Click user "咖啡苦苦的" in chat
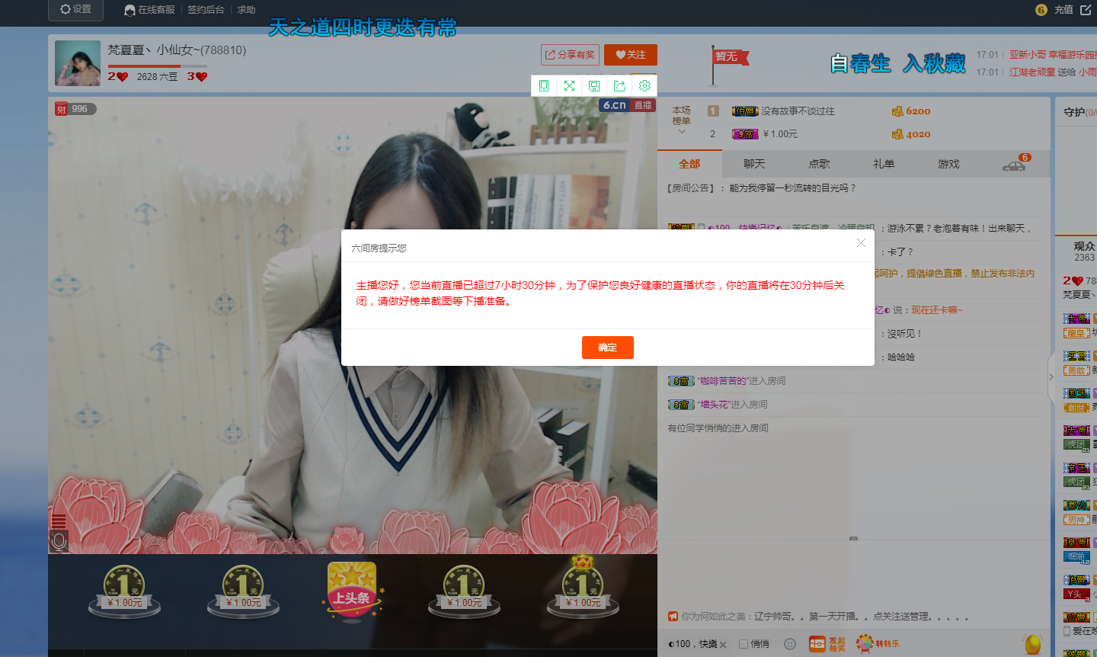The width and height of the screenshot is (1097, 657). tap(723, 381)
